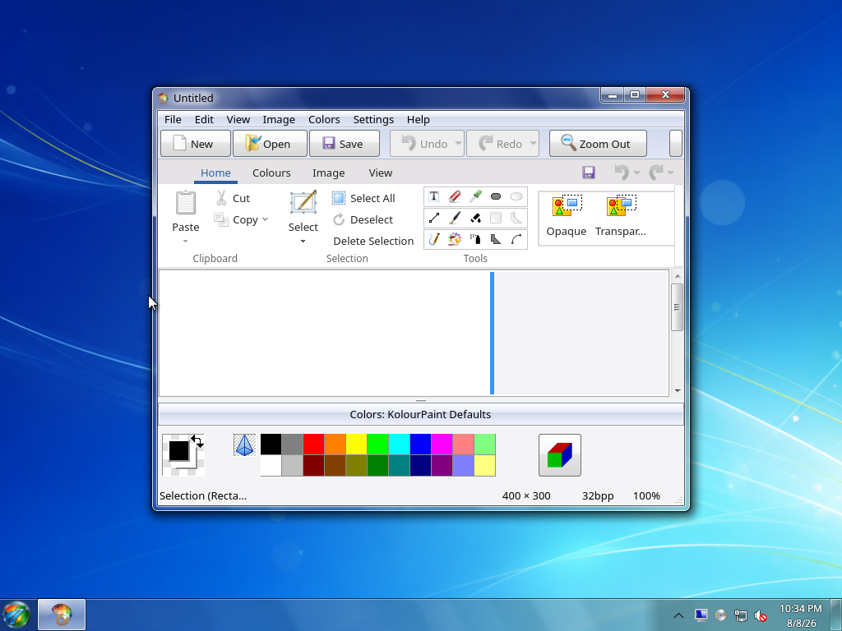This screenshot has height=631, width=842.
Task: Open the Help menu
Action: (x=419, y=119)
